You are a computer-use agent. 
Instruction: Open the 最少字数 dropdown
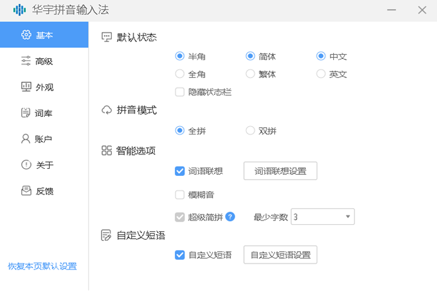(323, 217)
